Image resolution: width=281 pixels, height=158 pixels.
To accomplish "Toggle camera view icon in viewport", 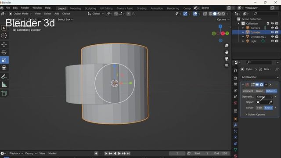I will coord(227,59).
